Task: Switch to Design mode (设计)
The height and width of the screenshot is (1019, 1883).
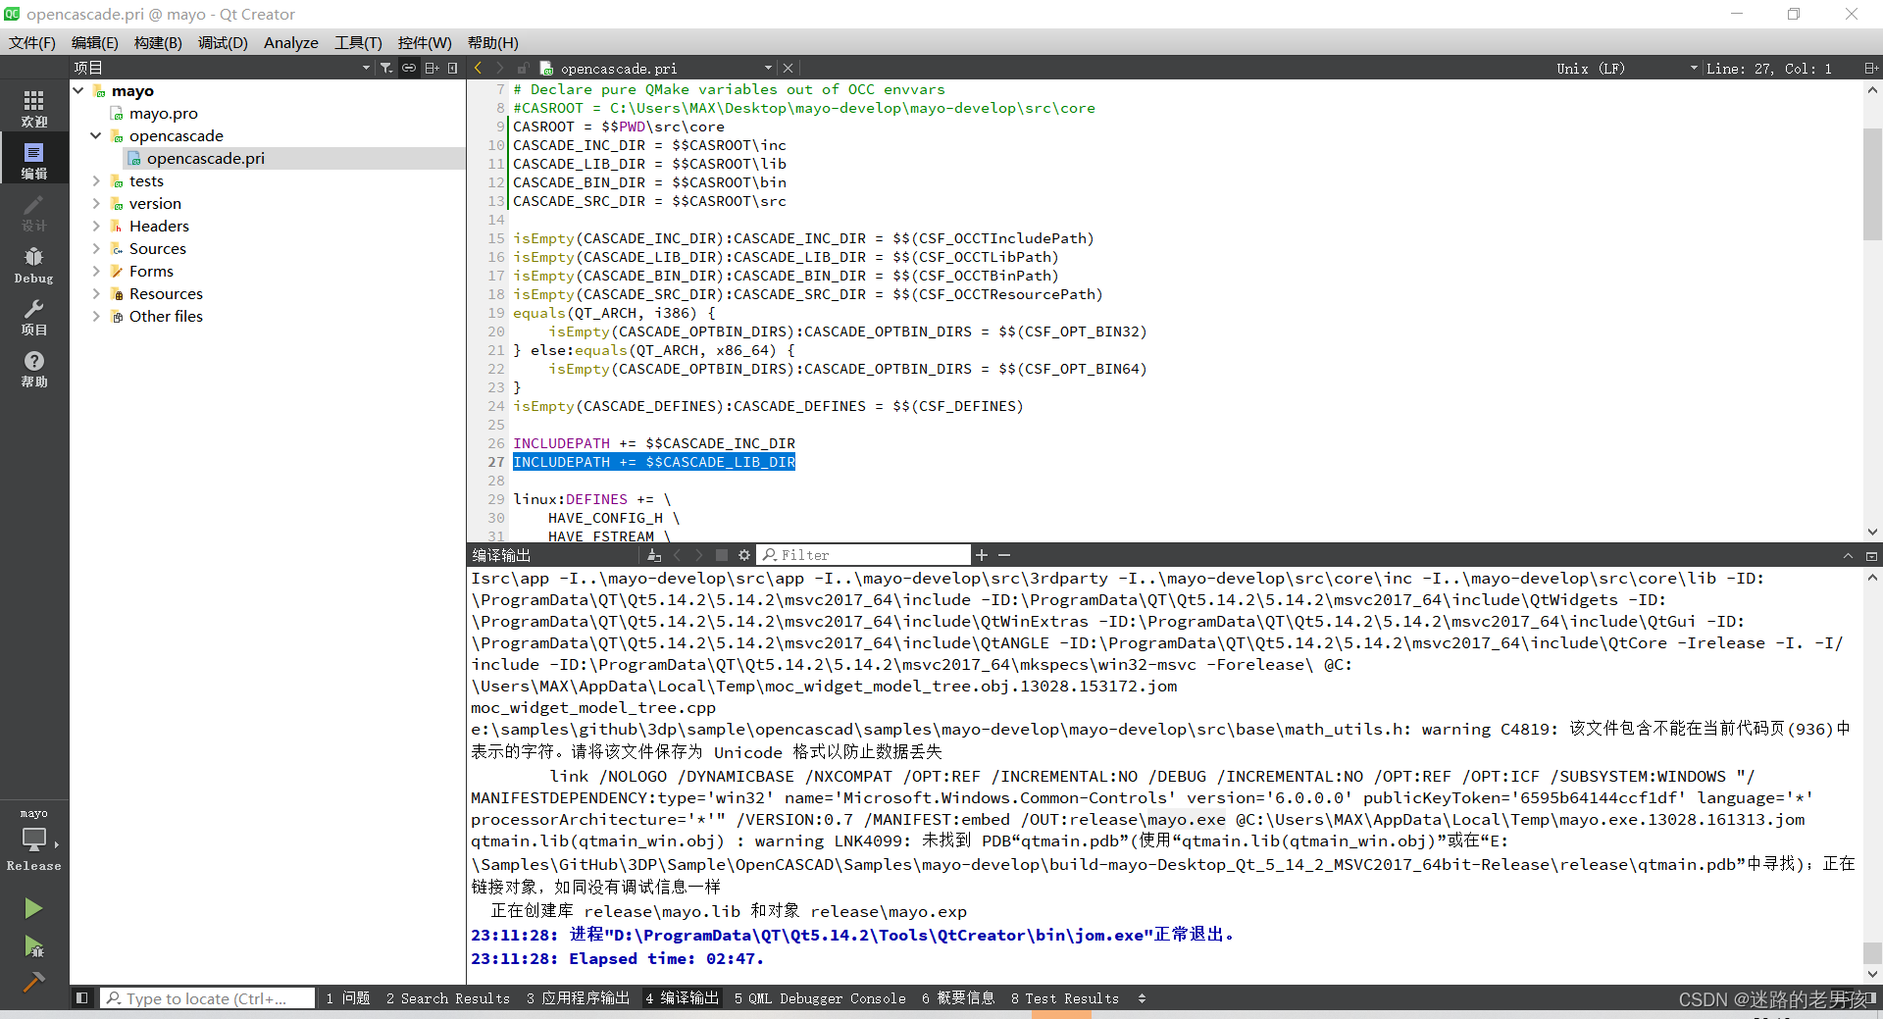Action: [33, 211]
